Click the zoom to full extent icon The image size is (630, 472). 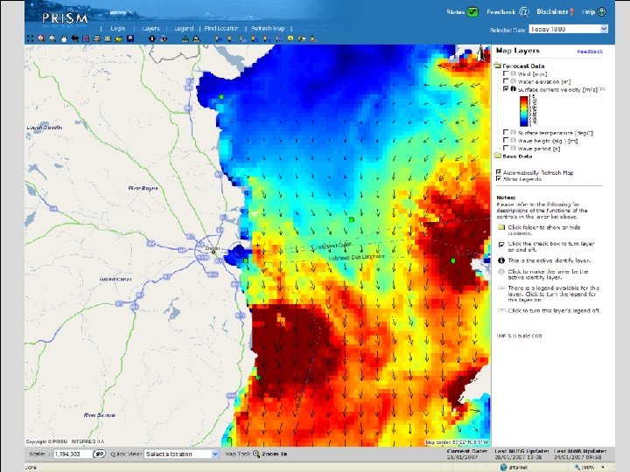coord(30,38)
